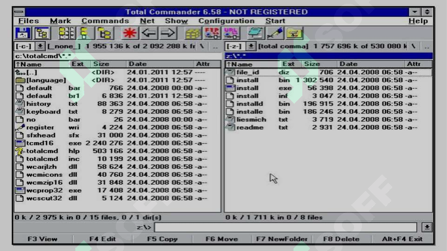Screen dimensions: 447x251
Task: Click the tcmd16 exe file icon
Action: pyautogui.click(x=20, y=143)
